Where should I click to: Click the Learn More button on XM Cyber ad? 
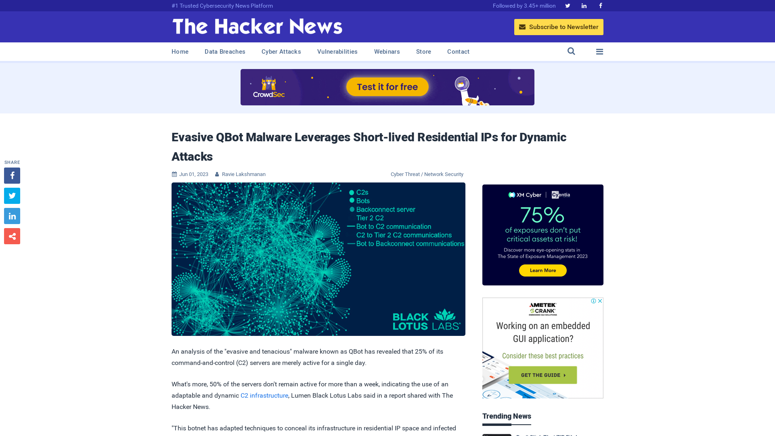point(543,270)
